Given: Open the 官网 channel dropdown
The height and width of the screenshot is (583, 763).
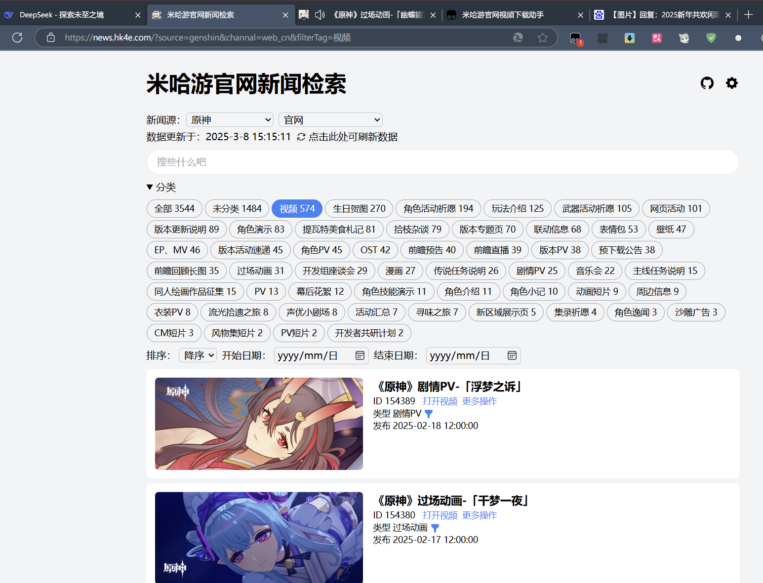Looking at the screenshot, I should [330, 120].
